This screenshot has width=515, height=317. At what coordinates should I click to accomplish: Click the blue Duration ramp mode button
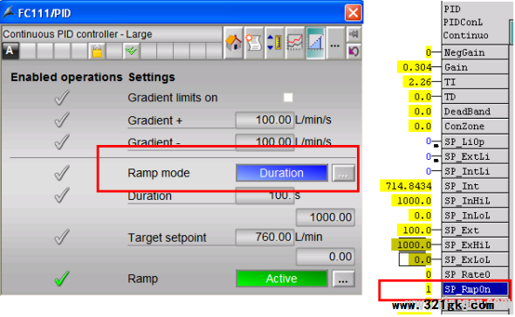(x=282, y=173)
